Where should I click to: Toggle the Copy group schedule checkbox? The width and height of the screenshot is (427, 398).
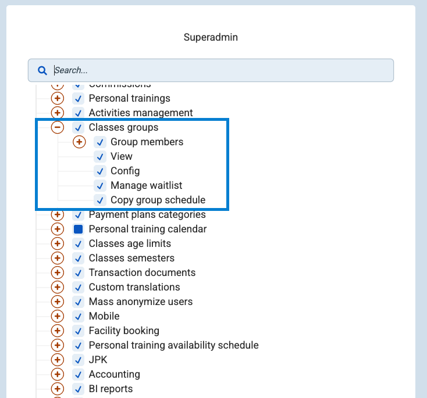coord(100,200)
